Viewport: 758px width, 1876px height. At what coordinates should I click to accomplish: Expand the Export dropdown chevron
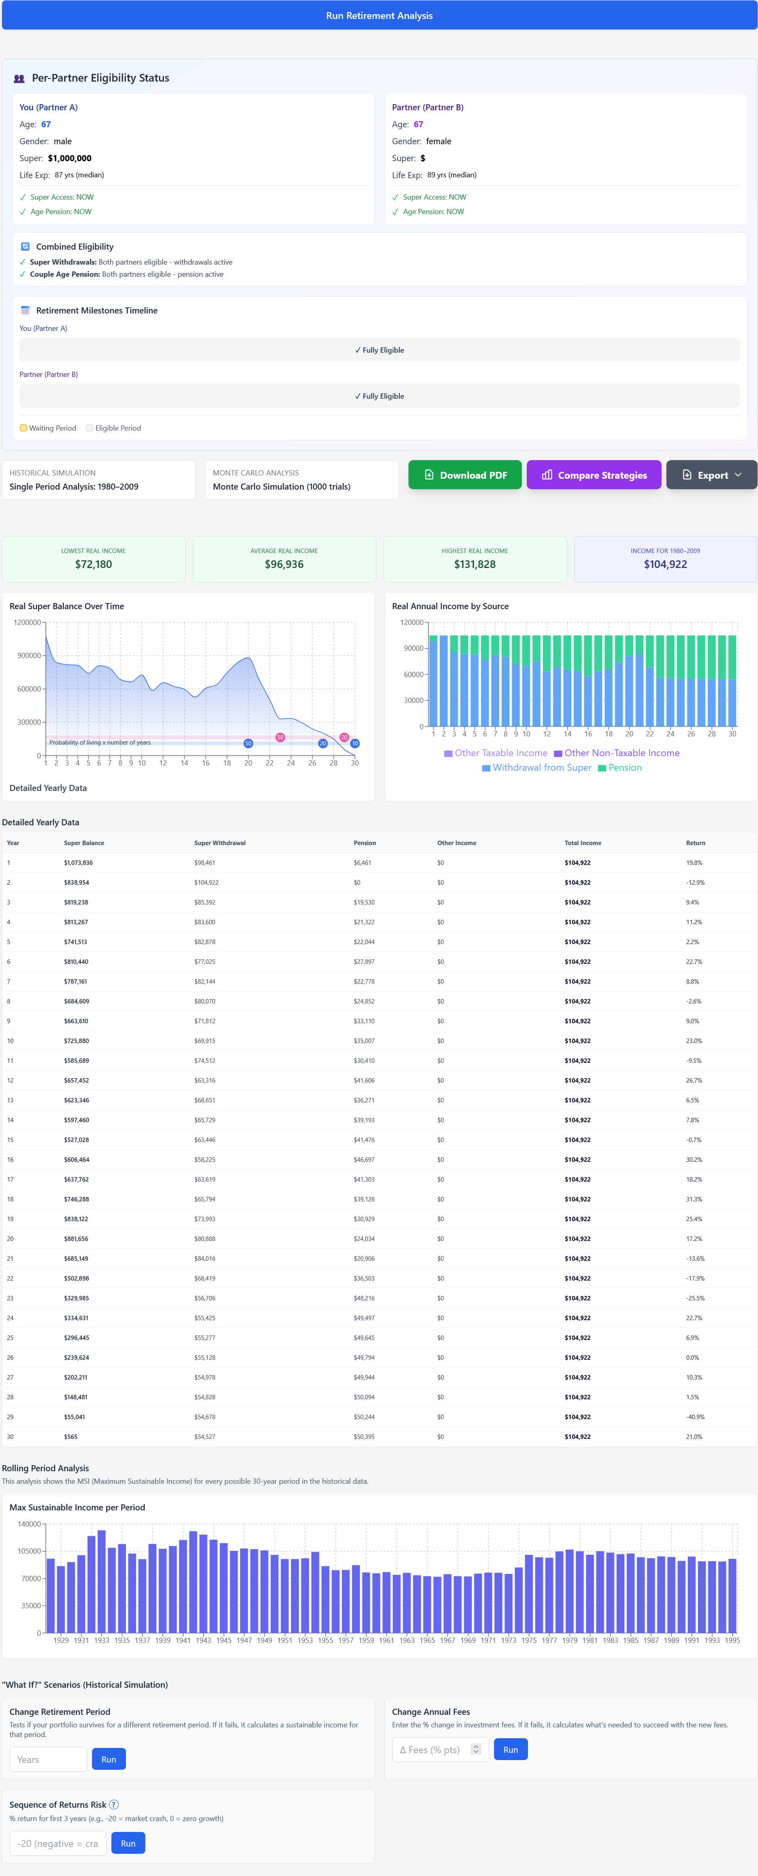(x=738, y=475)
